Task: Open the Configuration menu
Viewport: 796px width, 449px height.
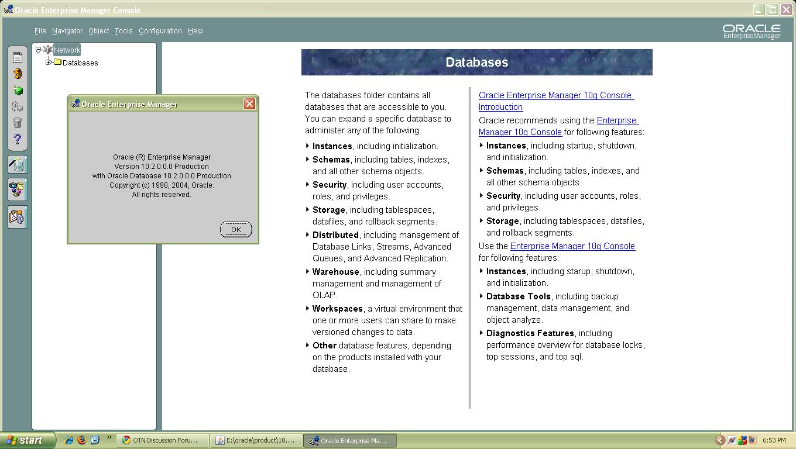Action: [160, 31]
